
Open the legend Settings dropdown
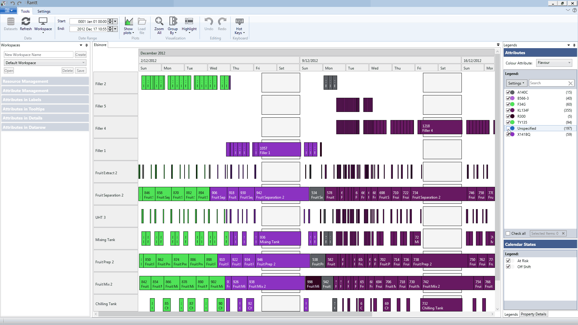(x=516, y=83)
